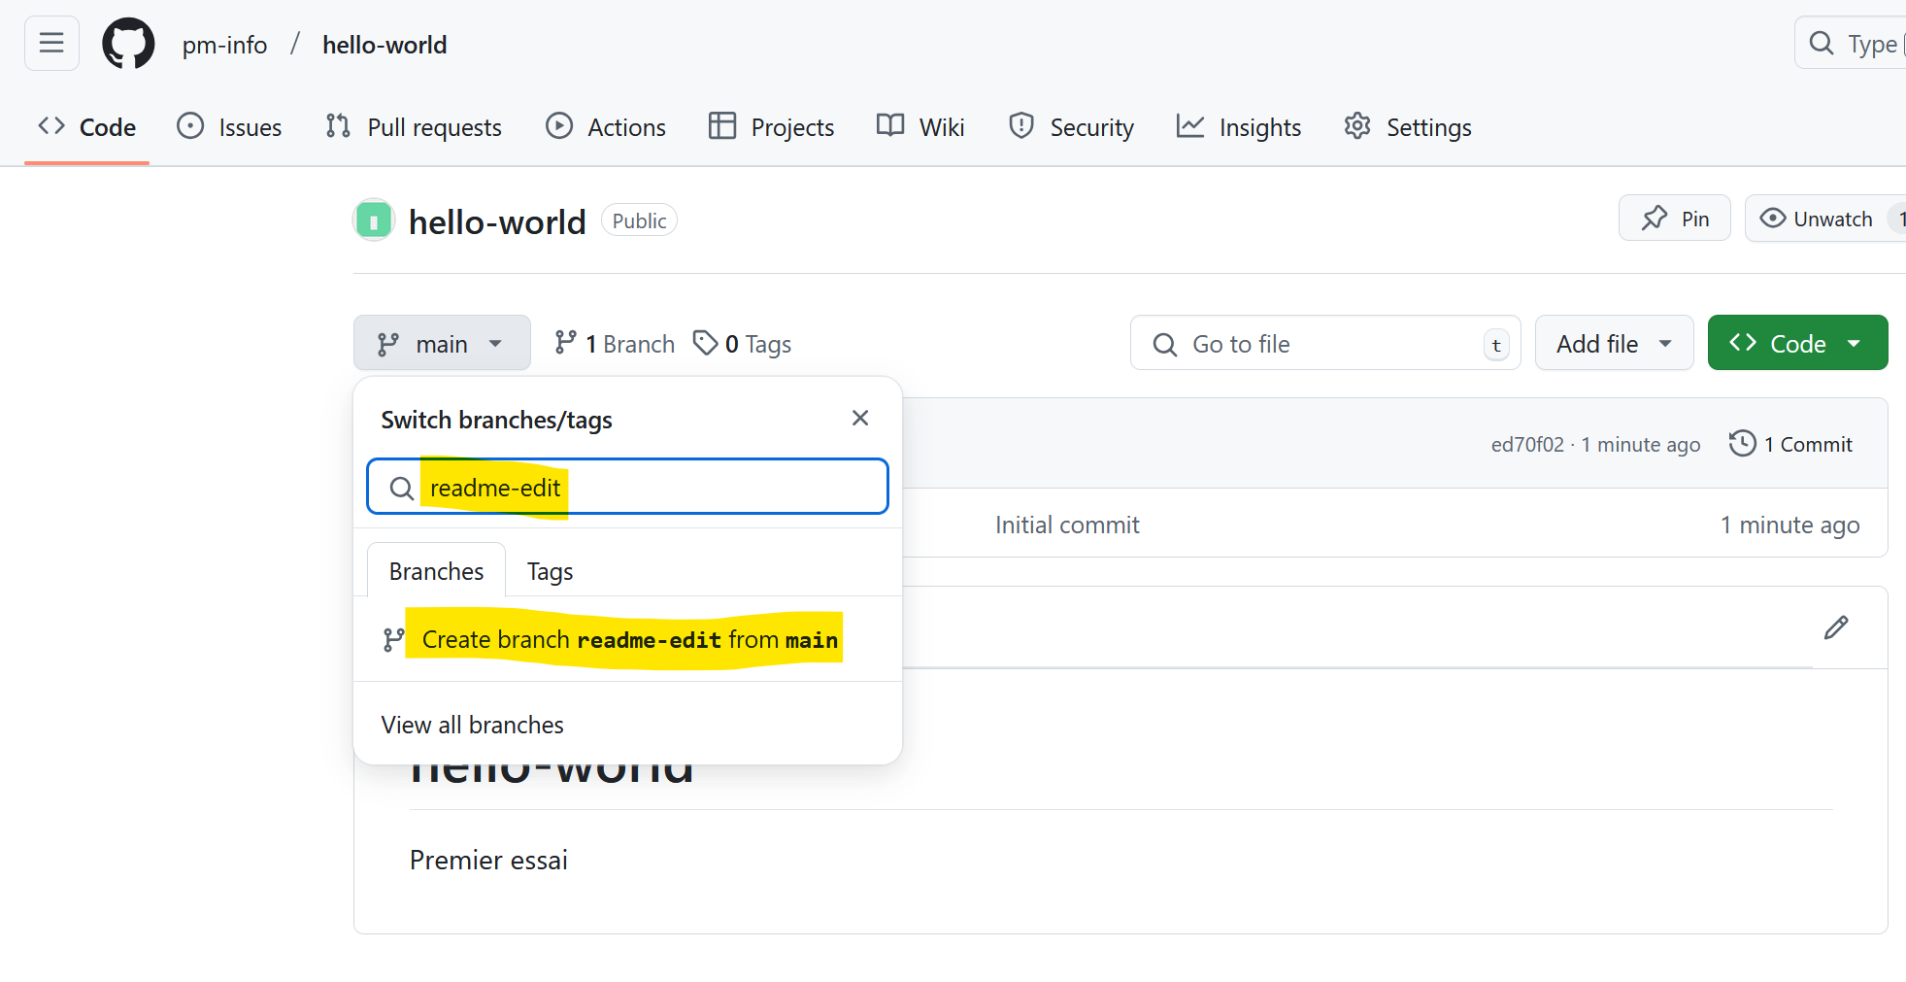Pin the hello-world repository
The image size is (1906, 982).
(x=1674, y=219)
